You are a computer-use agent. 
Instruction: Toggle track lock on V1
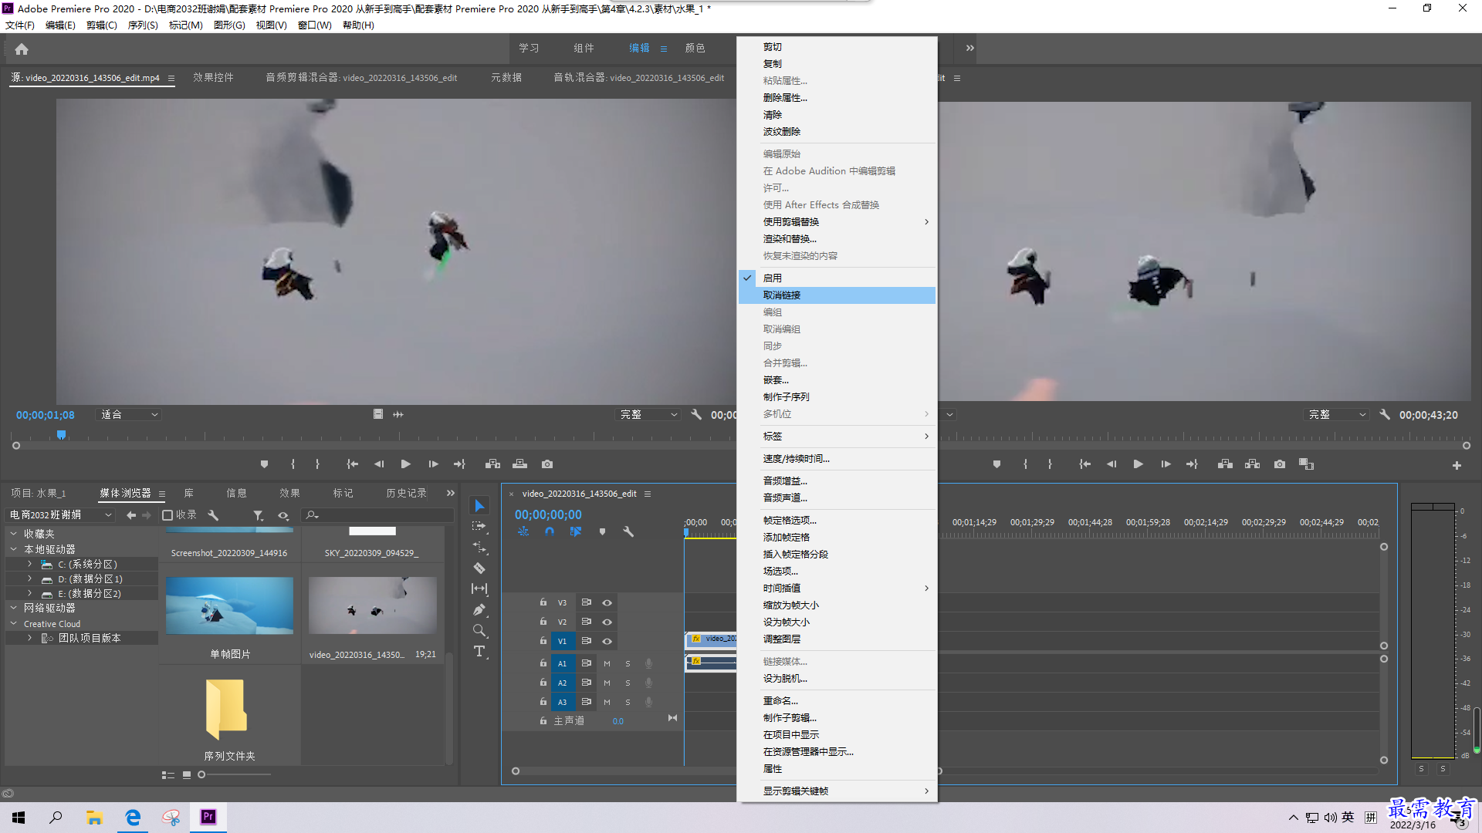[543, 641]
